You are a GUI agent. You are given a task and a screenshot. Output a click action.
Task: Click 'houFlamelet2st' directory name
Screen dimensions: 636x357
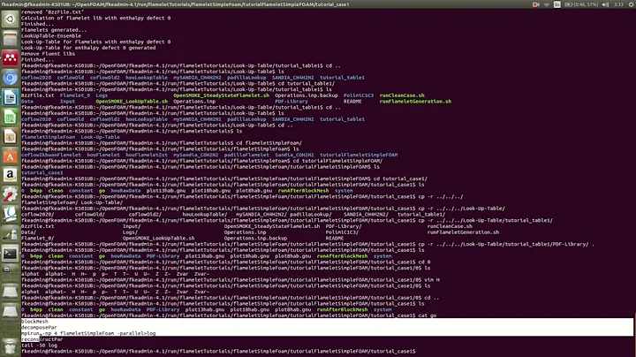147,155
